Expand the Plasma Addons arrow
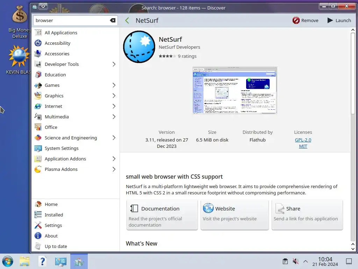 tap(114, 170)
